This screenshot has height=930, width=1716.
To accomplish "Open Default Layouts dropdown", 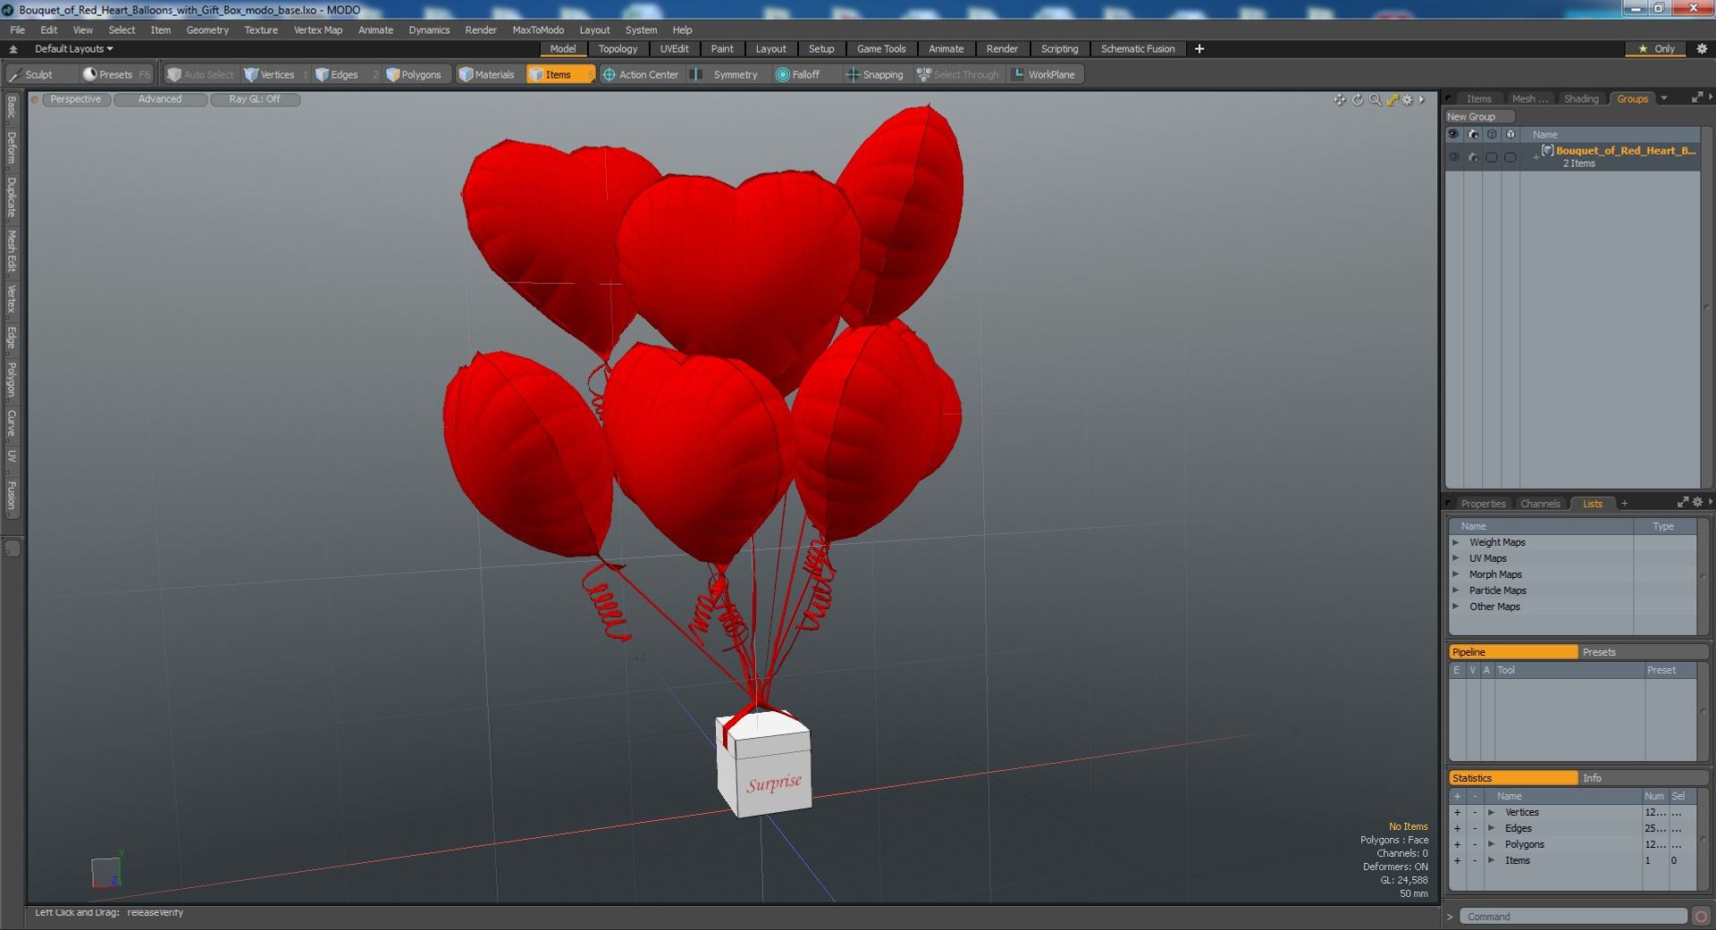I will tap(73, 49).
